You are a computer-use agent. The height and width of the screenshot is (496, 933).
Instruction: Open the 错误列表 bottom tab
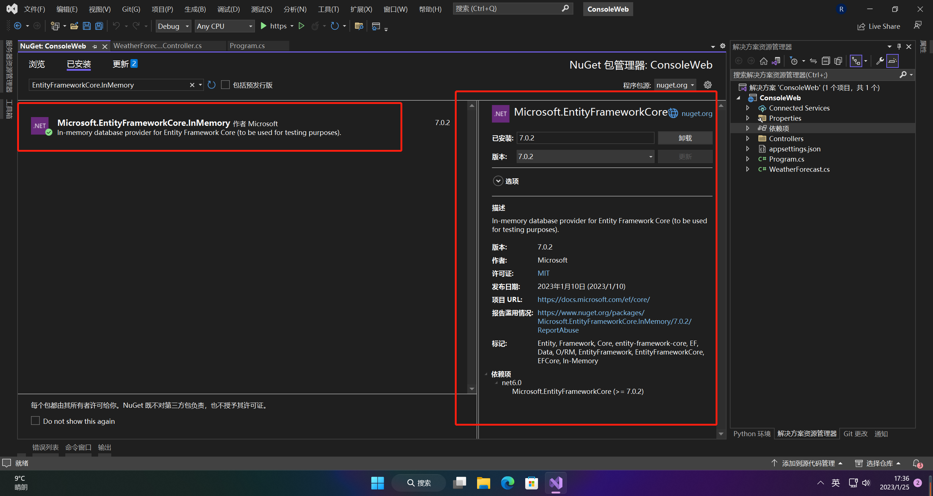45,447
